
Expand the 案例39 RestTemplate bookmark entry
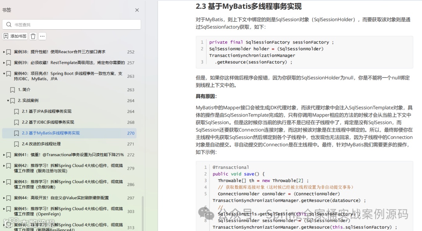pos(4,63)
